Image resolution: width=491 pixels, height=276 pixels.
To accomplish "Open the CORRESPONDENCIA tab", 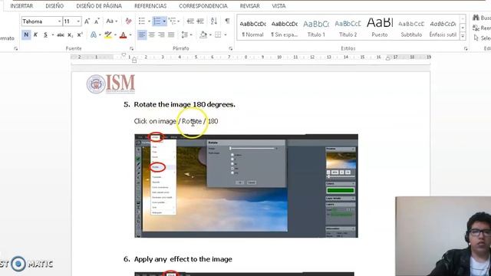I will pyautogui.click(x=203, y=6).
